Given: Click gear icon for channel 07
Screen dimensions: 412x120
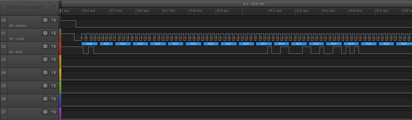Looking at the screenshot, I should [45, 112].
